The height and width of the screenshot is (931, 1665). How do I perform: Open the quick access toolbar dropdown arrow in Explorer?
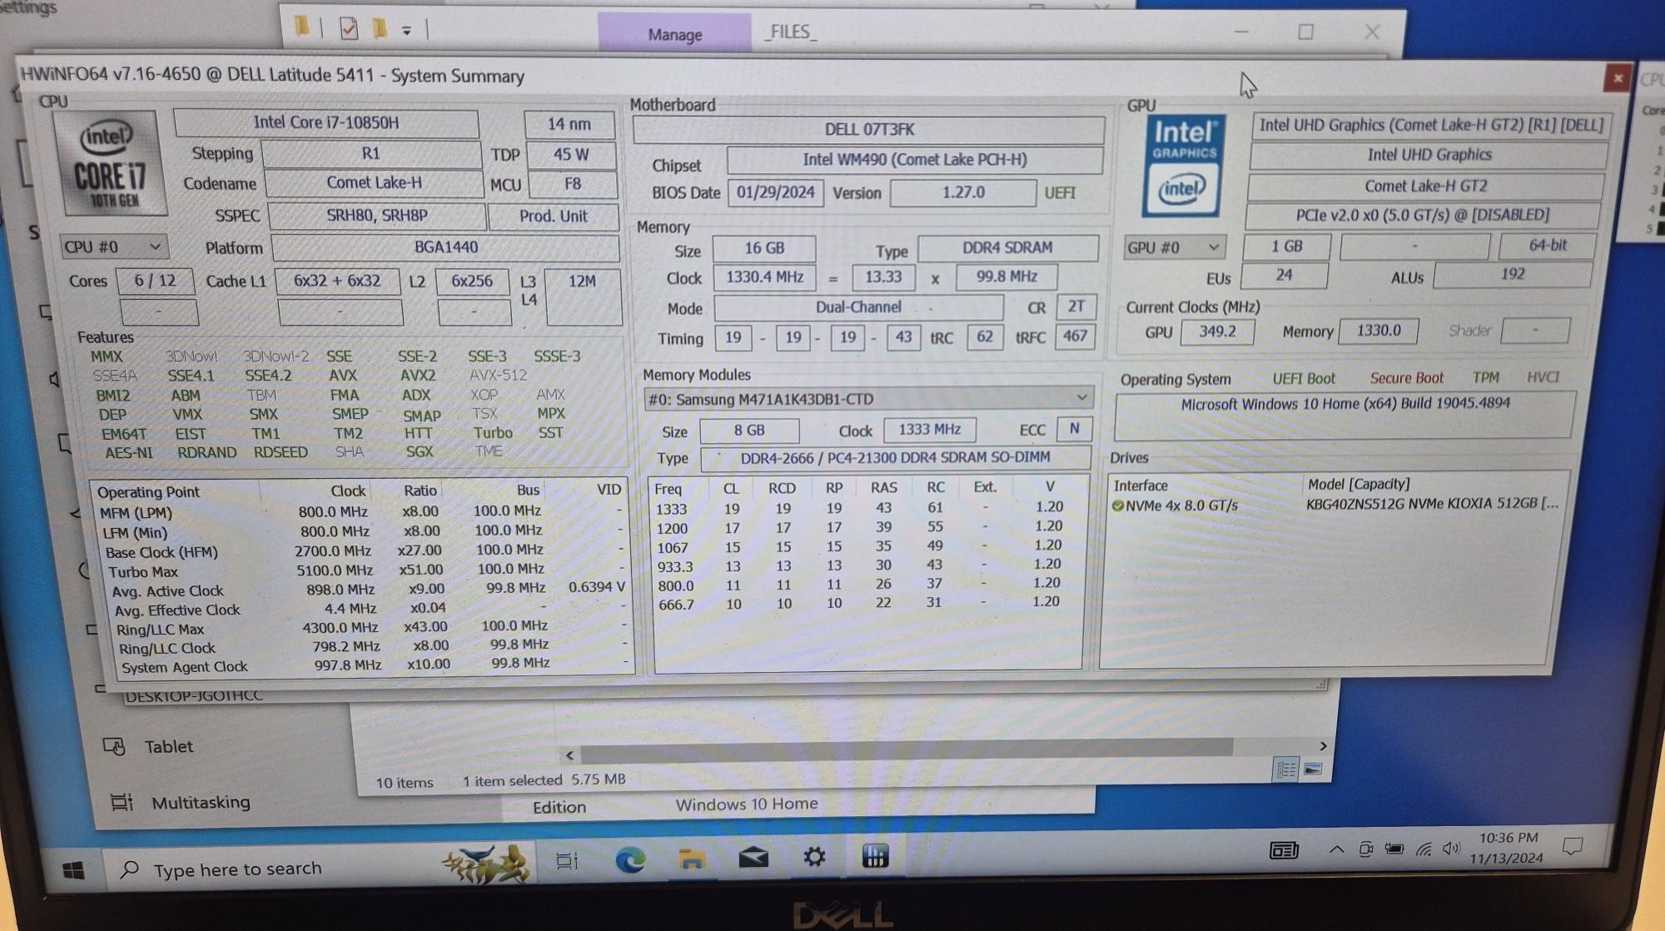click(406, 31)
